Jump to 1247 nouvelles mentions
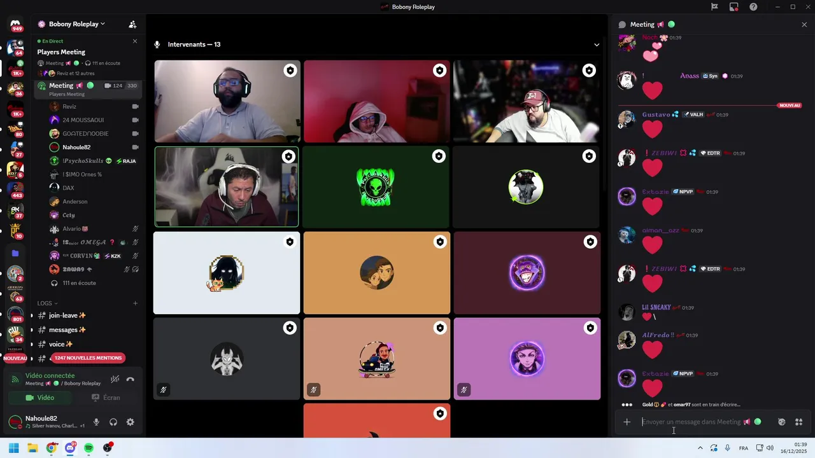Image resolution: width=815 pixels, height=458 pixels. [x=88, y=358]
